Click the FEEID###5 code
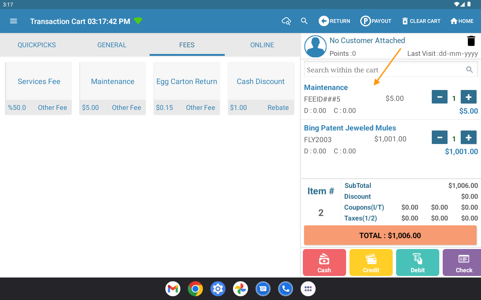Image resolution: width=481 pixels, height=300 pixels. point(322,99)
